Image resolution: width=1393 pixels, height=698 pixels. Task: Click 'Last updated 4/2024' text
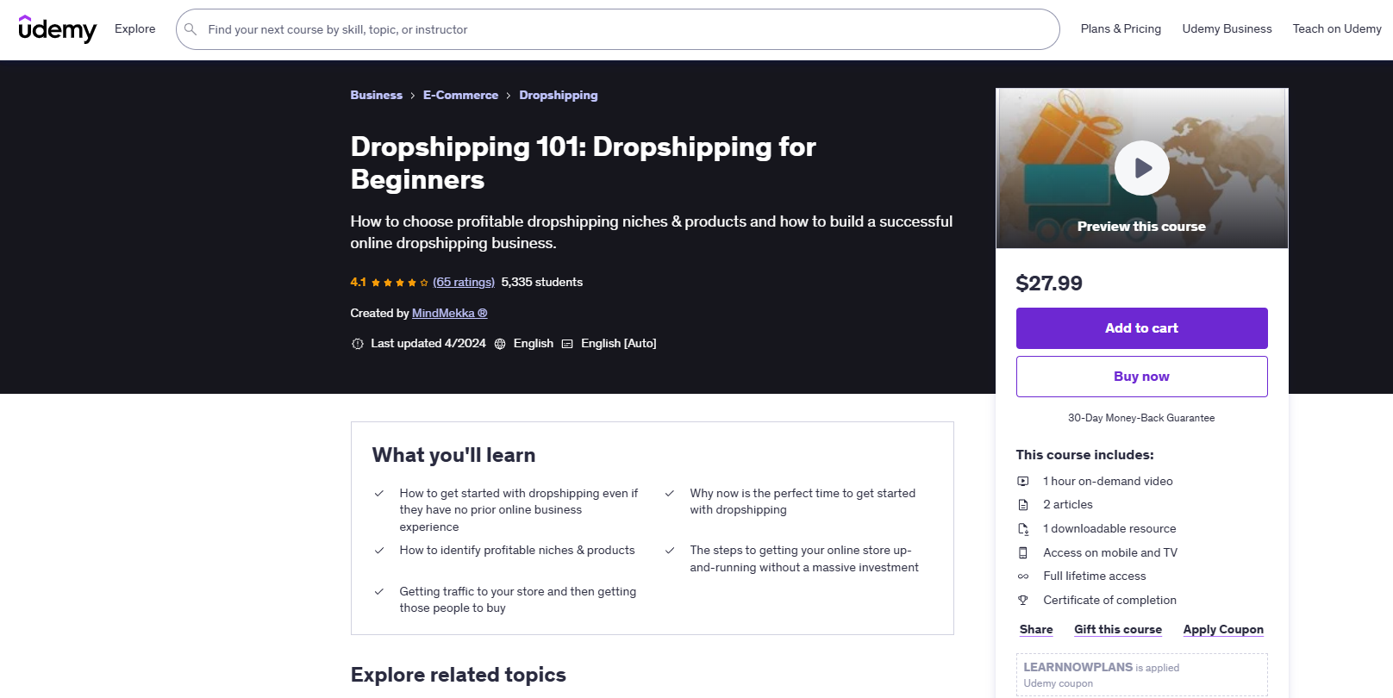tap(428, 344)
